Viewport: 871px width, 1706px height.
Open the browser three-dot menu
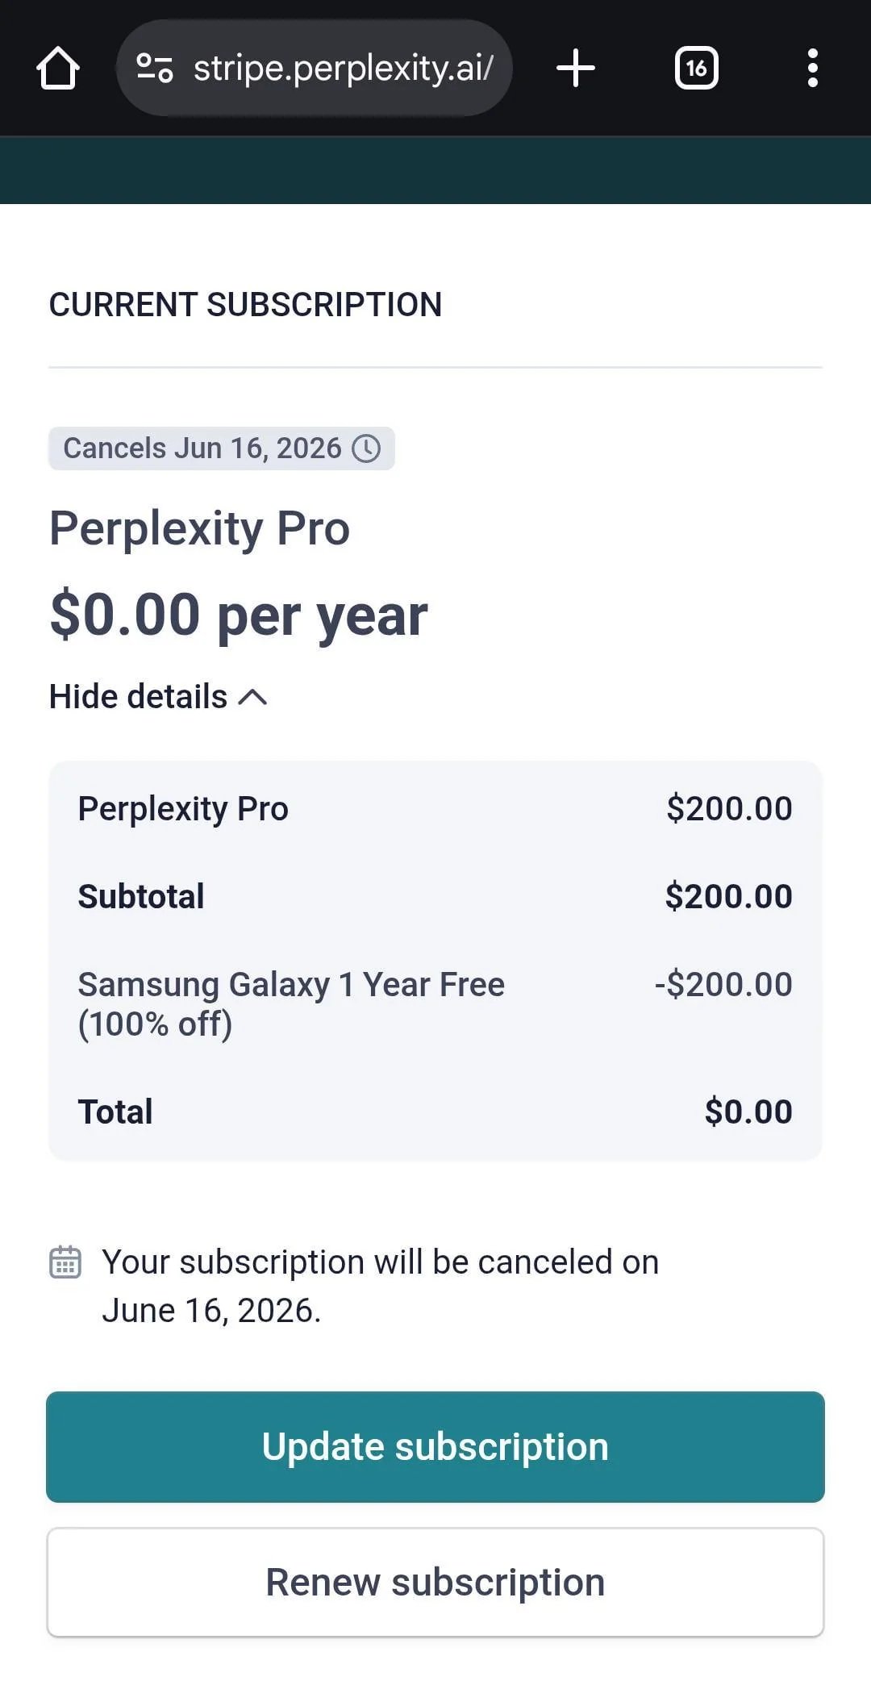coord(813,68)
